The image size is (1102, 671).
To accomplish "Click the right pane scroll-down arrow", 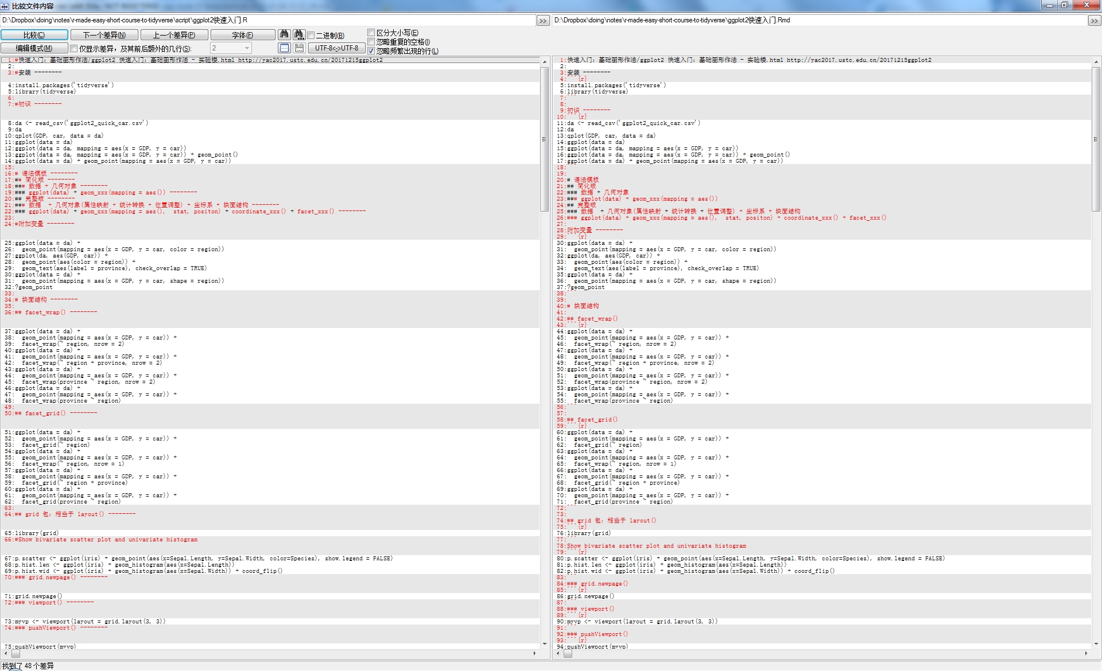I will click(1096, 644).
